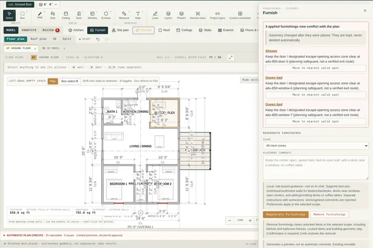Image resolution: width=373 pixels, height=248 pixels.
Task: Choose the Box selection tool
Action: coord(23,15)
